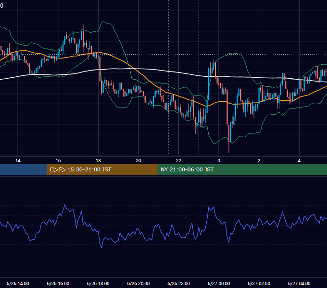This screenshot has height=288, width=327.
Task: Click the 2 hour label on price chart axis
Action: 259,161
